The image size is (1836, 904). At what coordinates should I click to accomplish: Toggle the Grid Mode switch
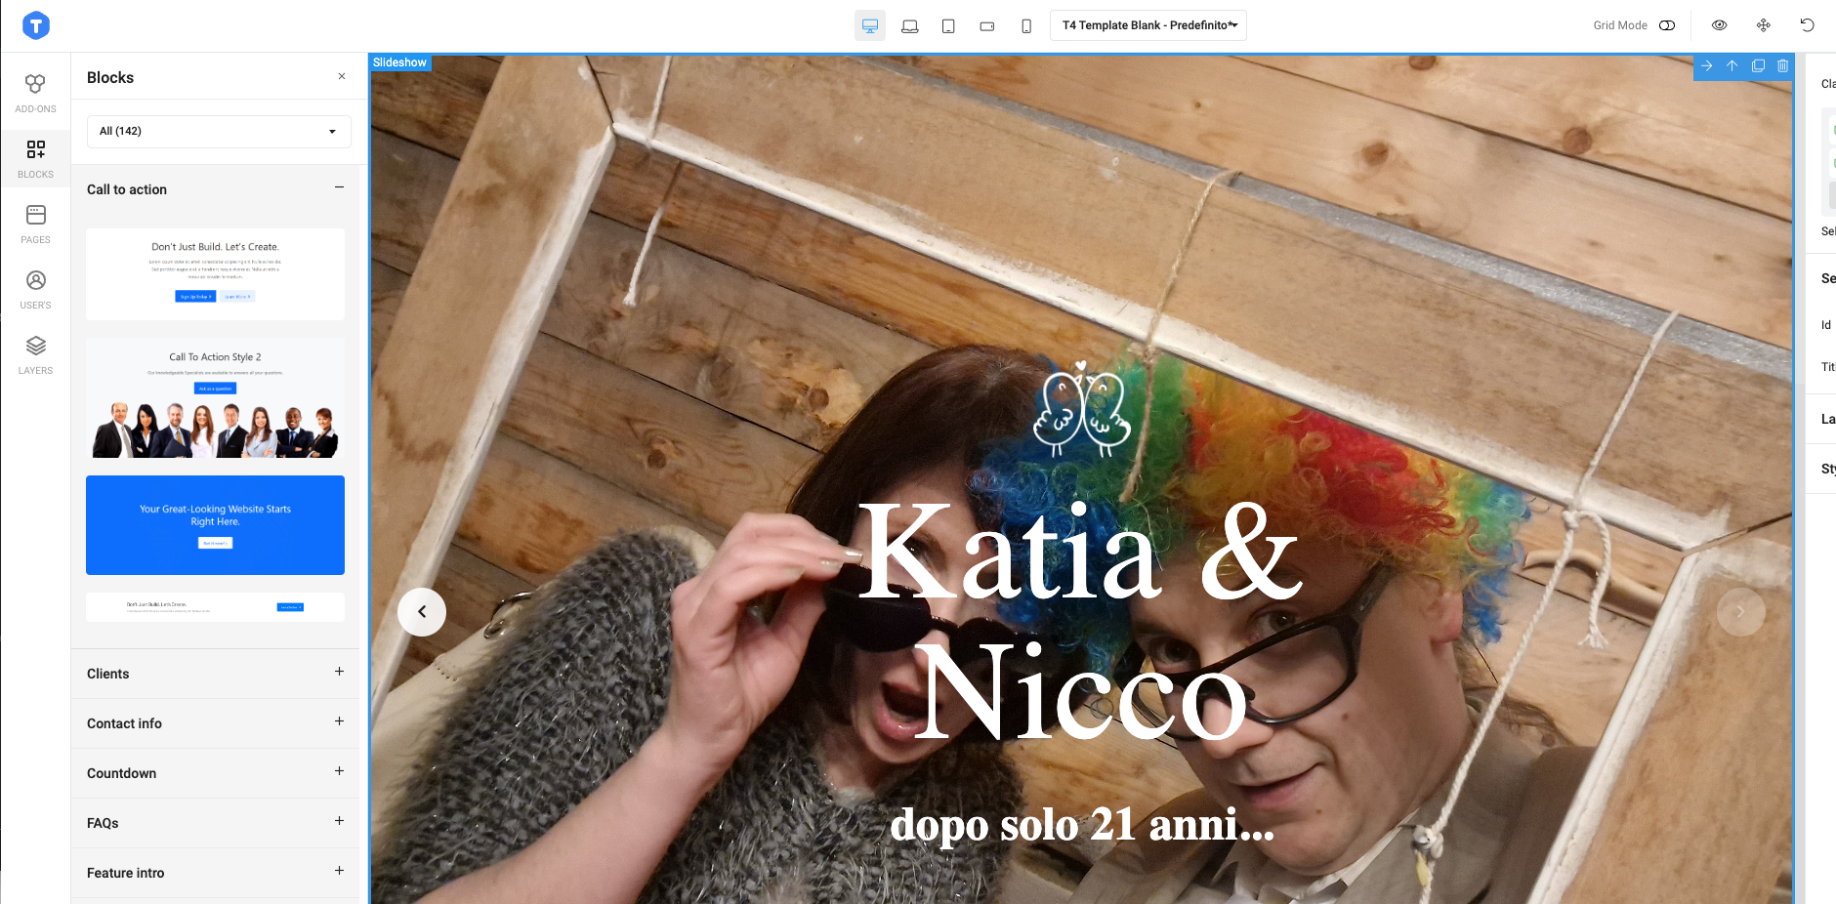click(x=1667, y=25)
